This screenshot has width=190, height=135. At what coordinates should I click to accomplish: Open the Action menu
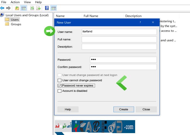15,2
